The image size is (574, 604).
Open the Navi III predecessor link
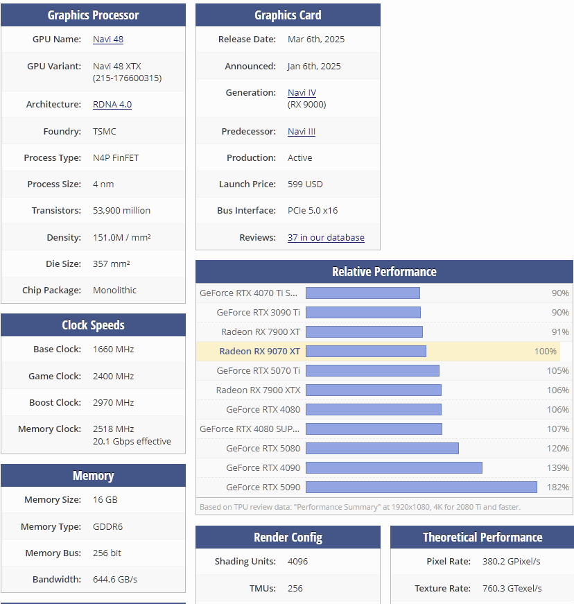[x=302, y=131]
